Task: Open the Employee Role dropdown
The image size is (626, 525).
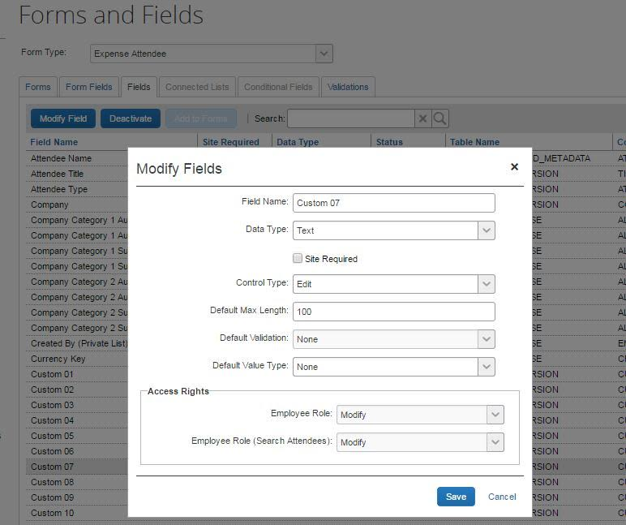Action: pyautogui.click(x=495, y=415)
